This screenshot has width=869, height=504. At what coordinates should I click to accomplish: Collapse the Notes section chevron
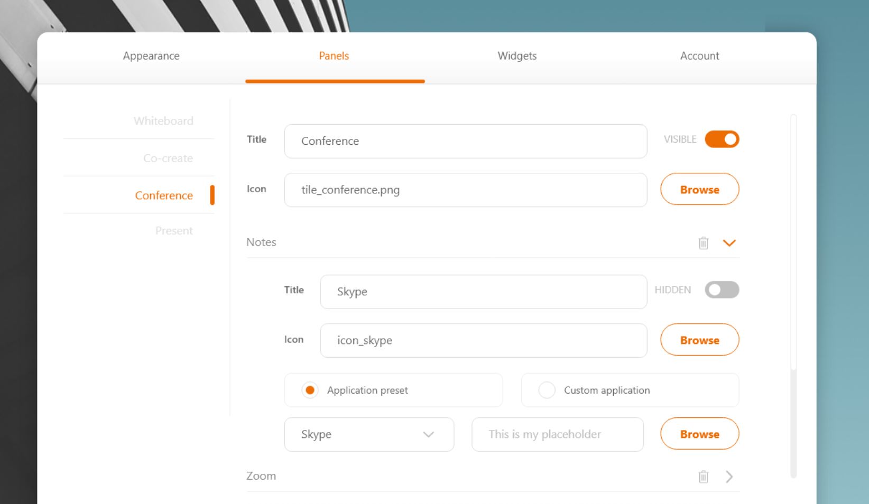pos(729,243)
